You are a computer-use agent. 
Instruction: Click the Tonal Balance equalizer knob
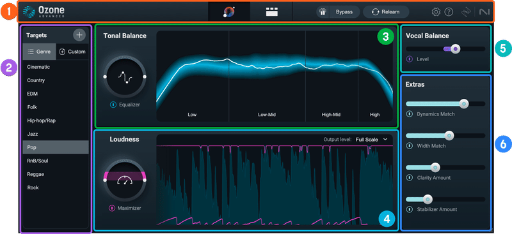(125, 77)
